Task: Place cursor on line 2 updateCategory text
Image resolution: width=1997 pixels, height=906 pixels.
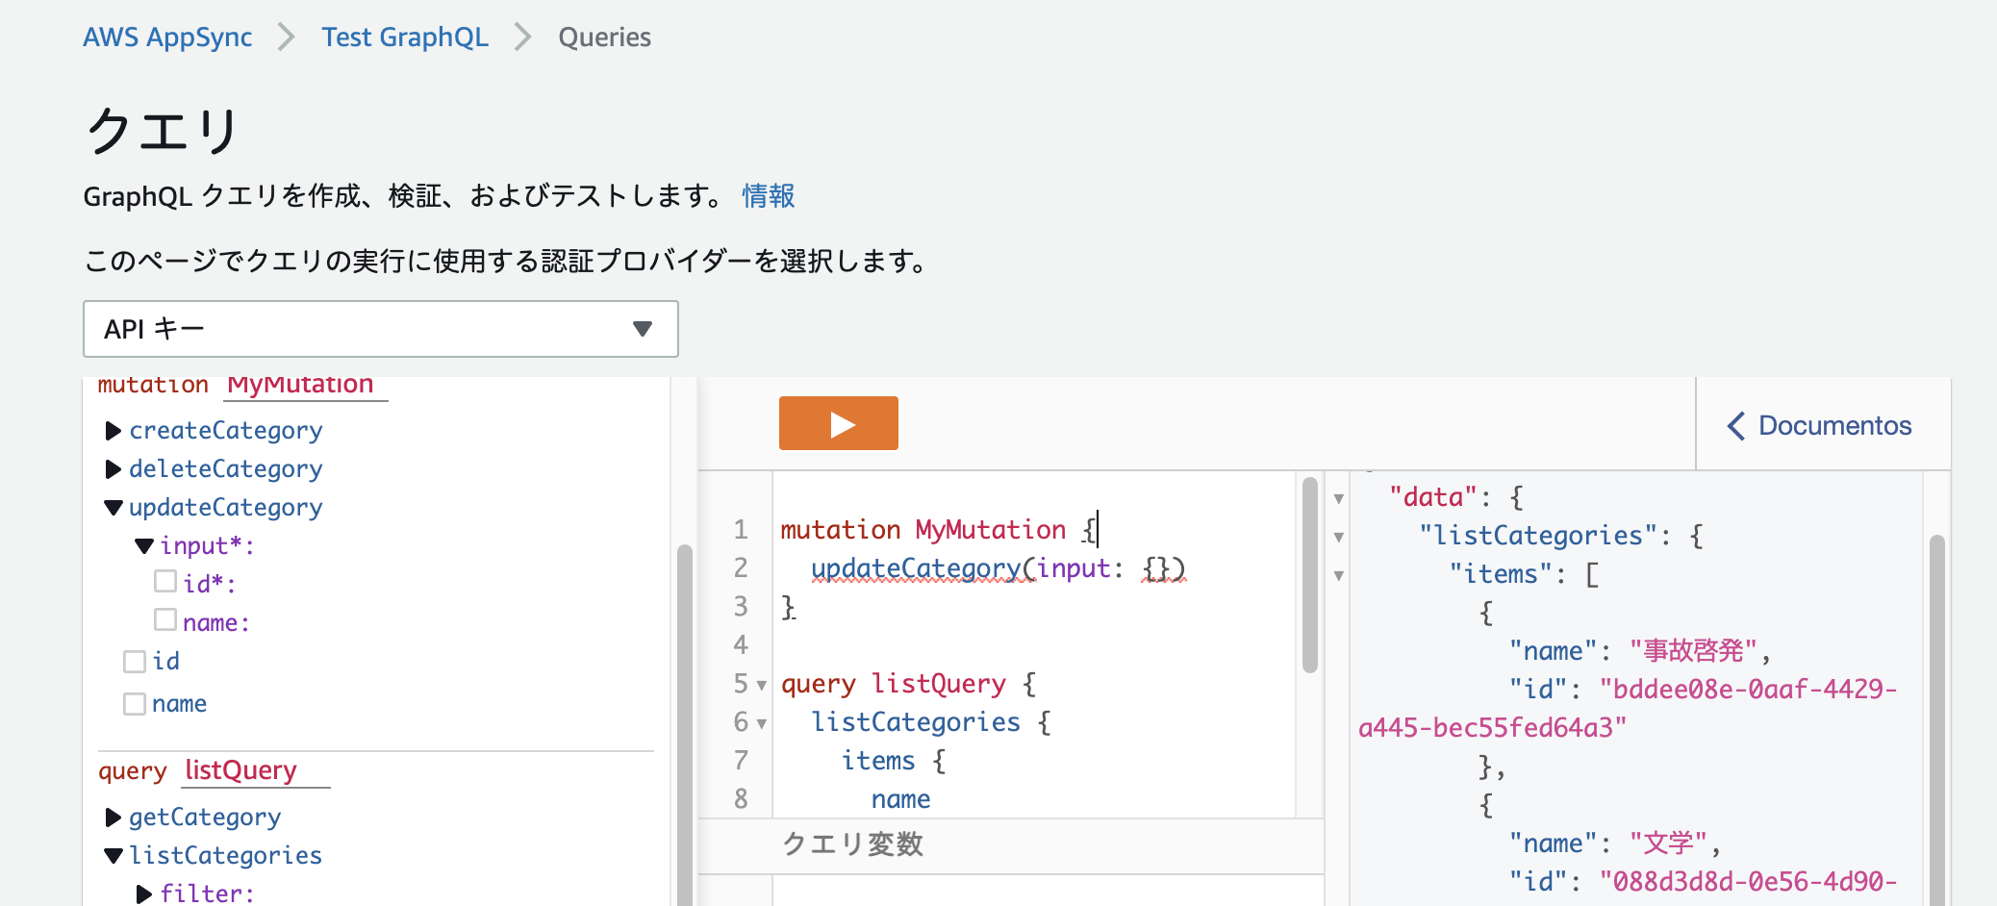Action: [915, 568]
